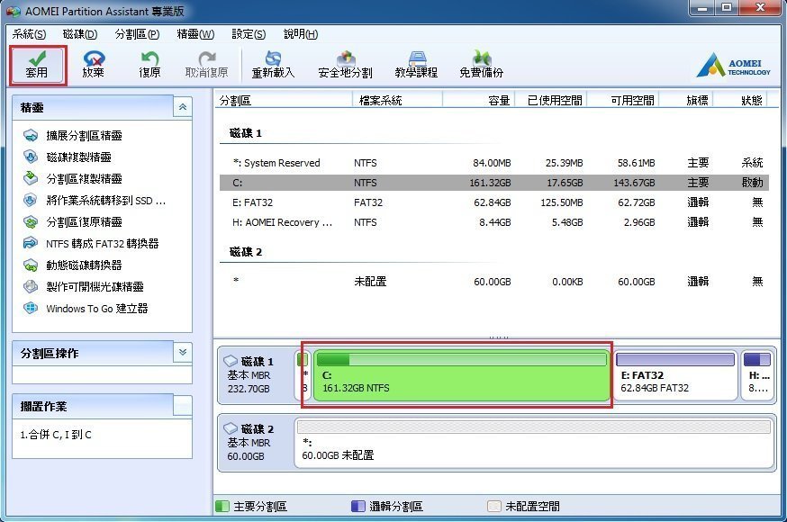The height and width of the screenshot is (522, 787).
Task: Open the 系統(S) menu
Action: [29, 34]
